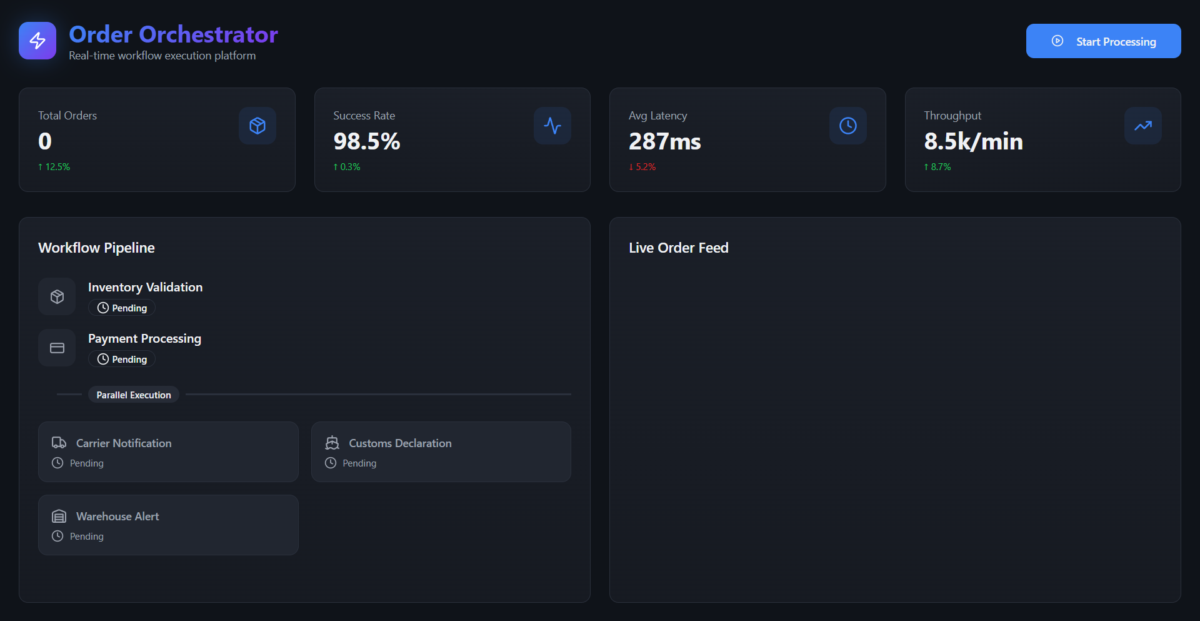Click Pending badge under Payment Processing
Image resolution: width=1200 pixels, height=621 pixels.
[x=122, y=359]
